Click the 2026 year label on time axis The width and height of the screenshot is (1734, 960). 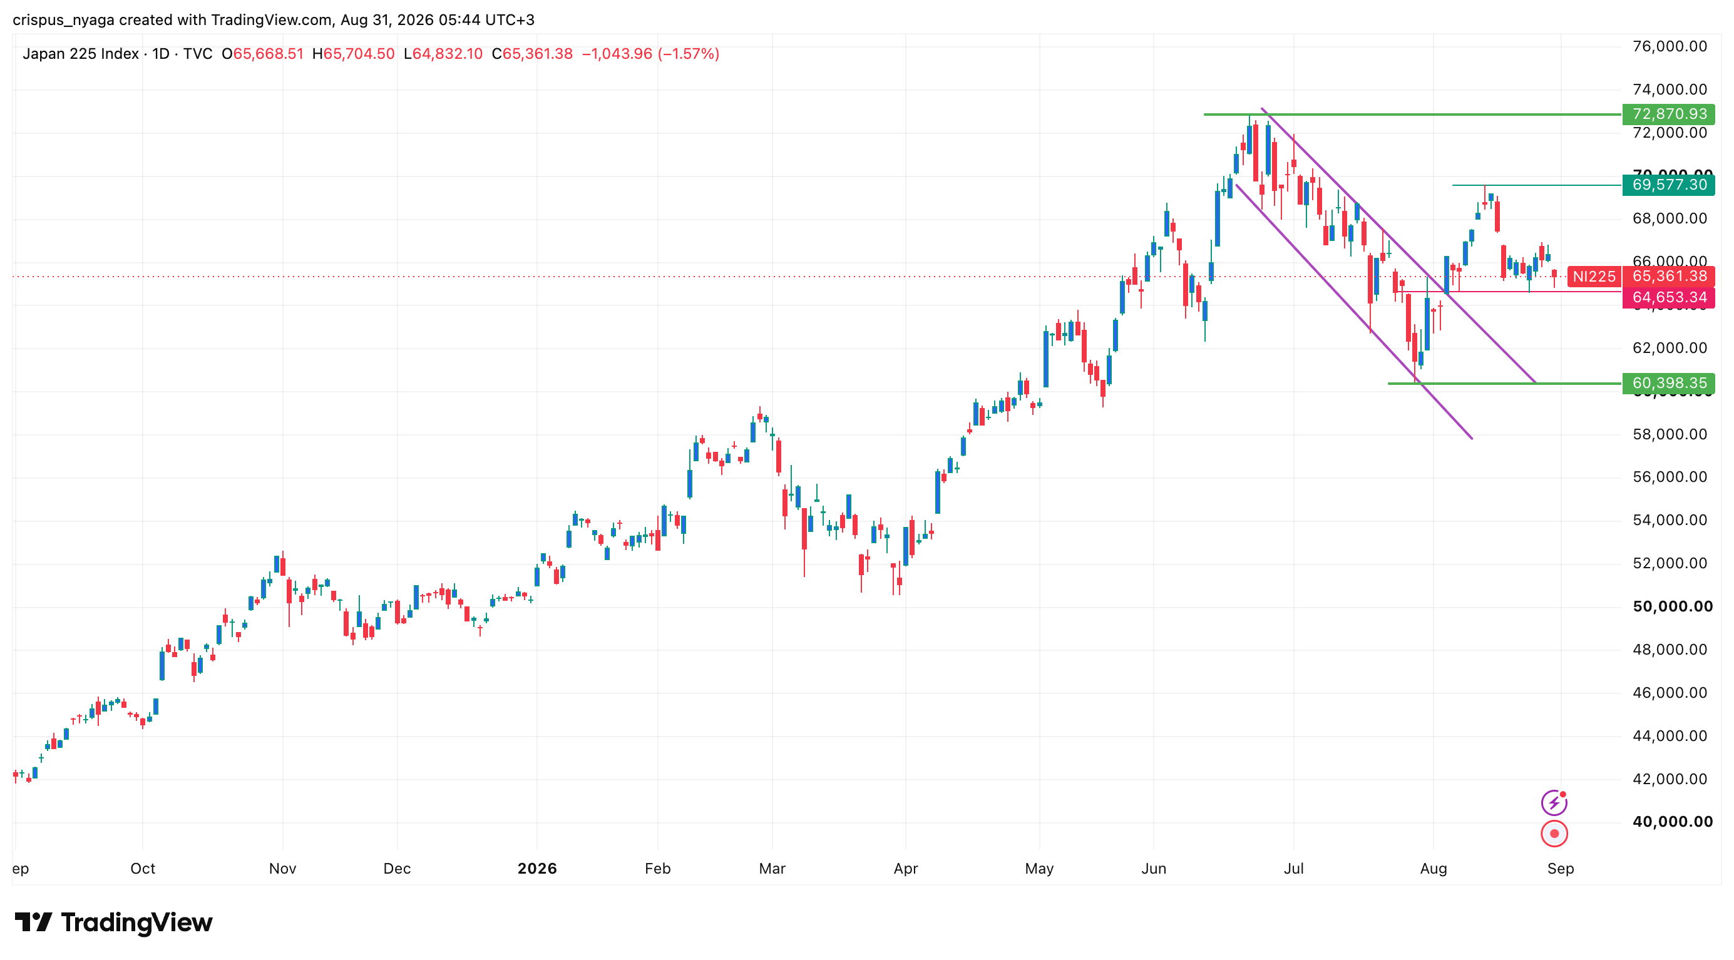tap(537, 869)
